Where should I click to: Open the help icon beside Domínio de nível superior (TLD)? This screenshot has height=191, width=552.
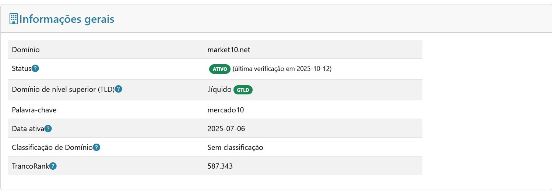click(119, 89)
